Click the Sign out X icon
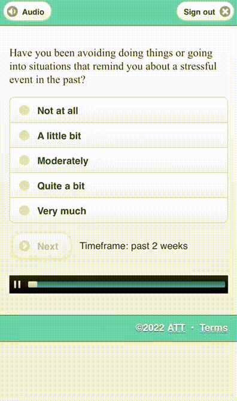The width and height of the screenshot is (237, 401). point(225,12)
